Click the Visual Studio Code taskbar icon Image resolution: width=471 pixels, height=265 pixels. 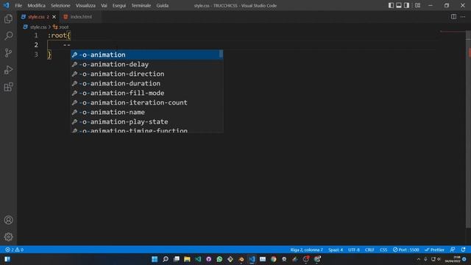(x=252, y=259)
